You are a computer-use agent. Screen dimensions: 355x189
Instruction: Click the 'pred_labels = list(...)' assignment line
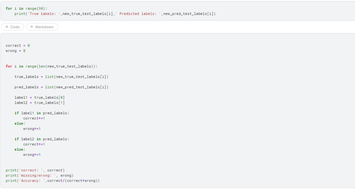coord(61,87)
